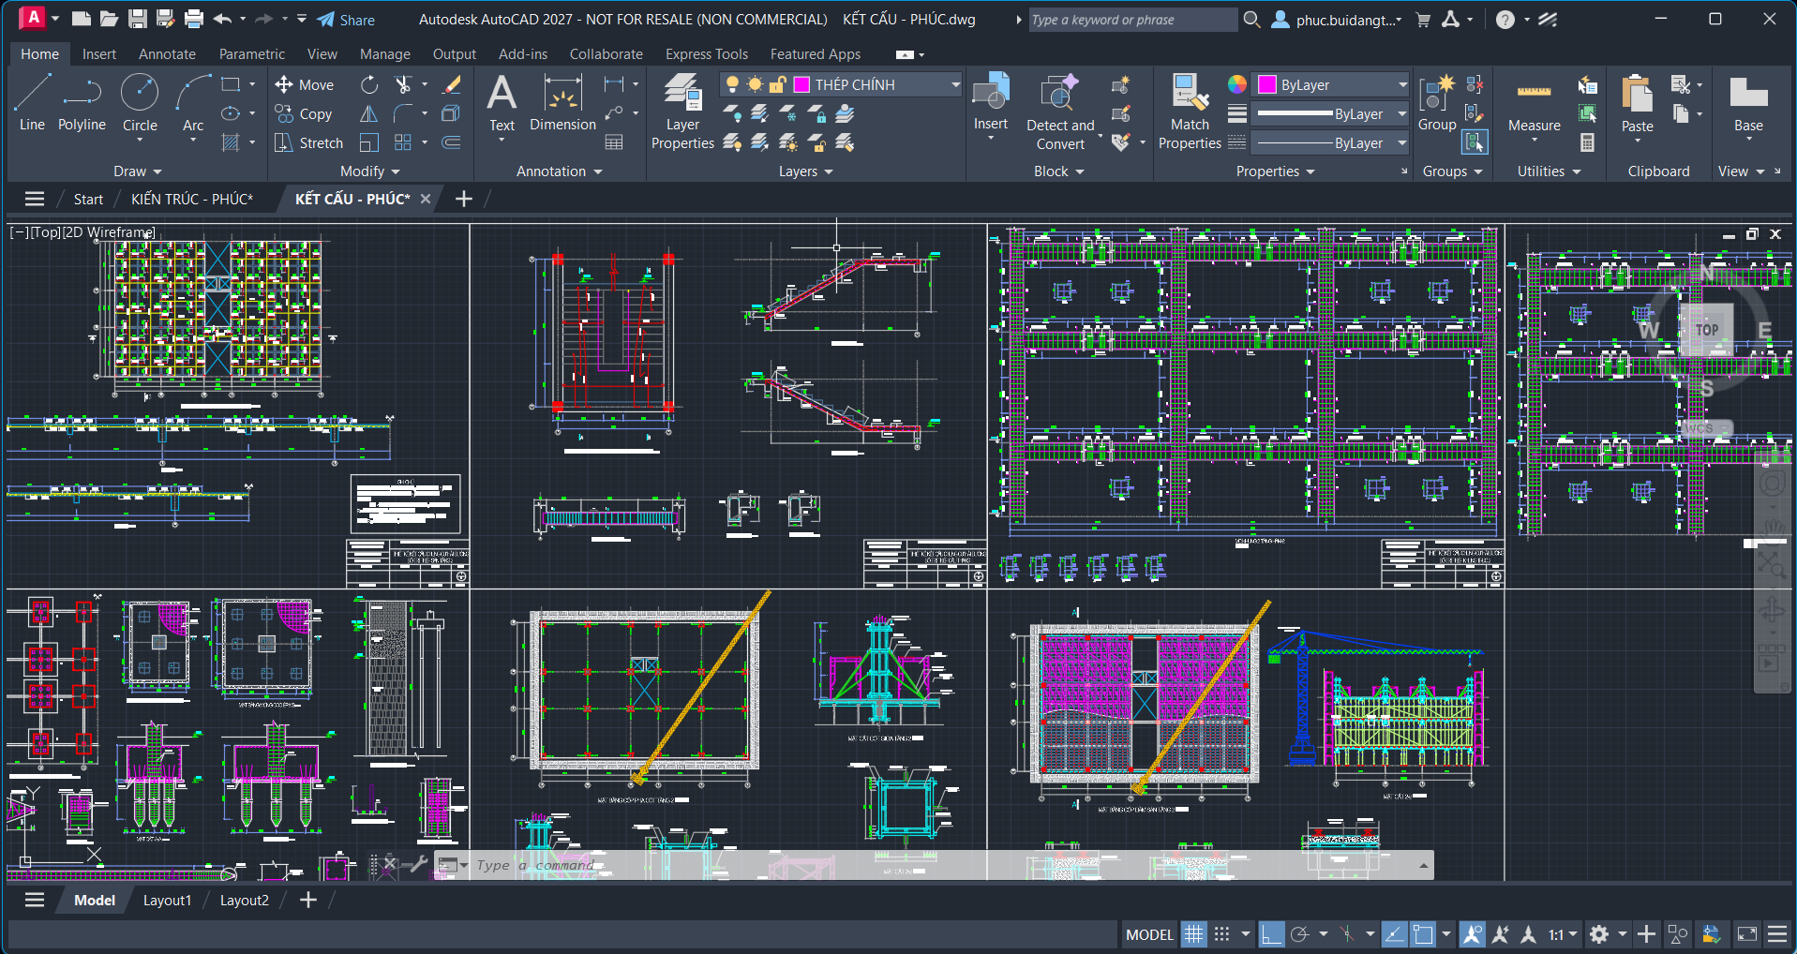Screen dimensions: 1797x954
Task: Toggle object snap tracking
Action: click(1395, 934)
